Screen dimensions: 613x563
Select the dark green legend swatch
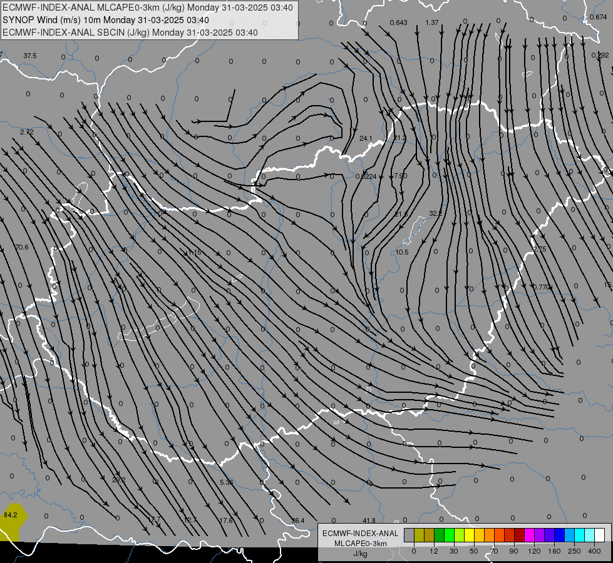(x=440, y=535)
